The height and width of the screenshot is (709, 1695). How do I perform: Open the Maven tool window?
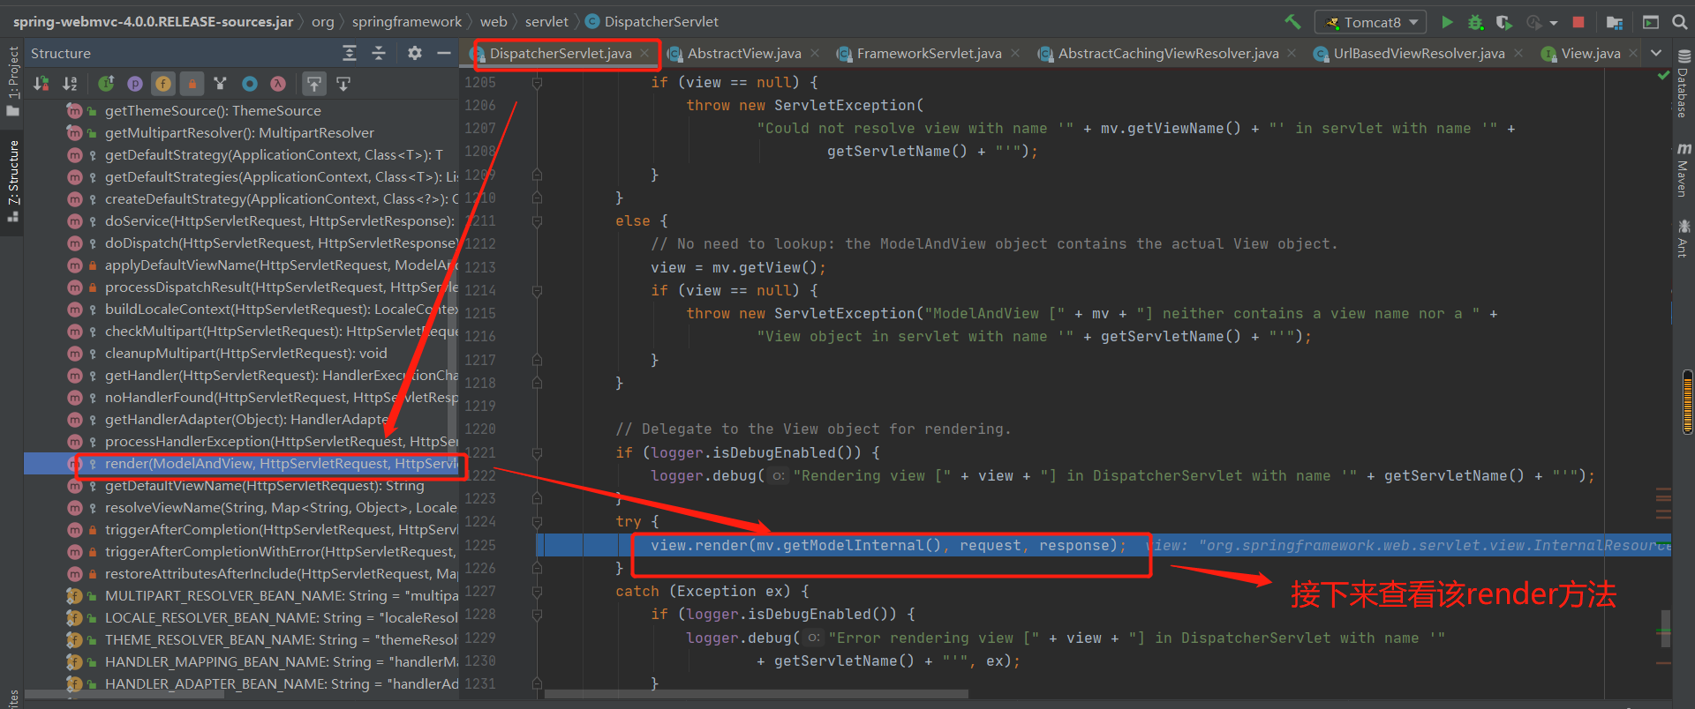1683,168
